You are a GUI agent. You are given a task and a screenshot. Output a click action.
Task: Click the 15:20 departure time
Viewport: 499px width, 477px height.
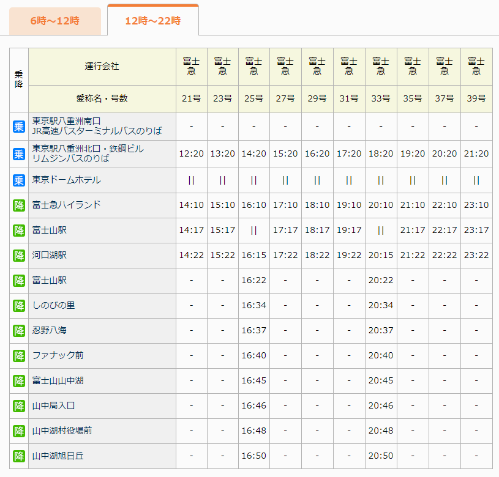coord(285,154)
